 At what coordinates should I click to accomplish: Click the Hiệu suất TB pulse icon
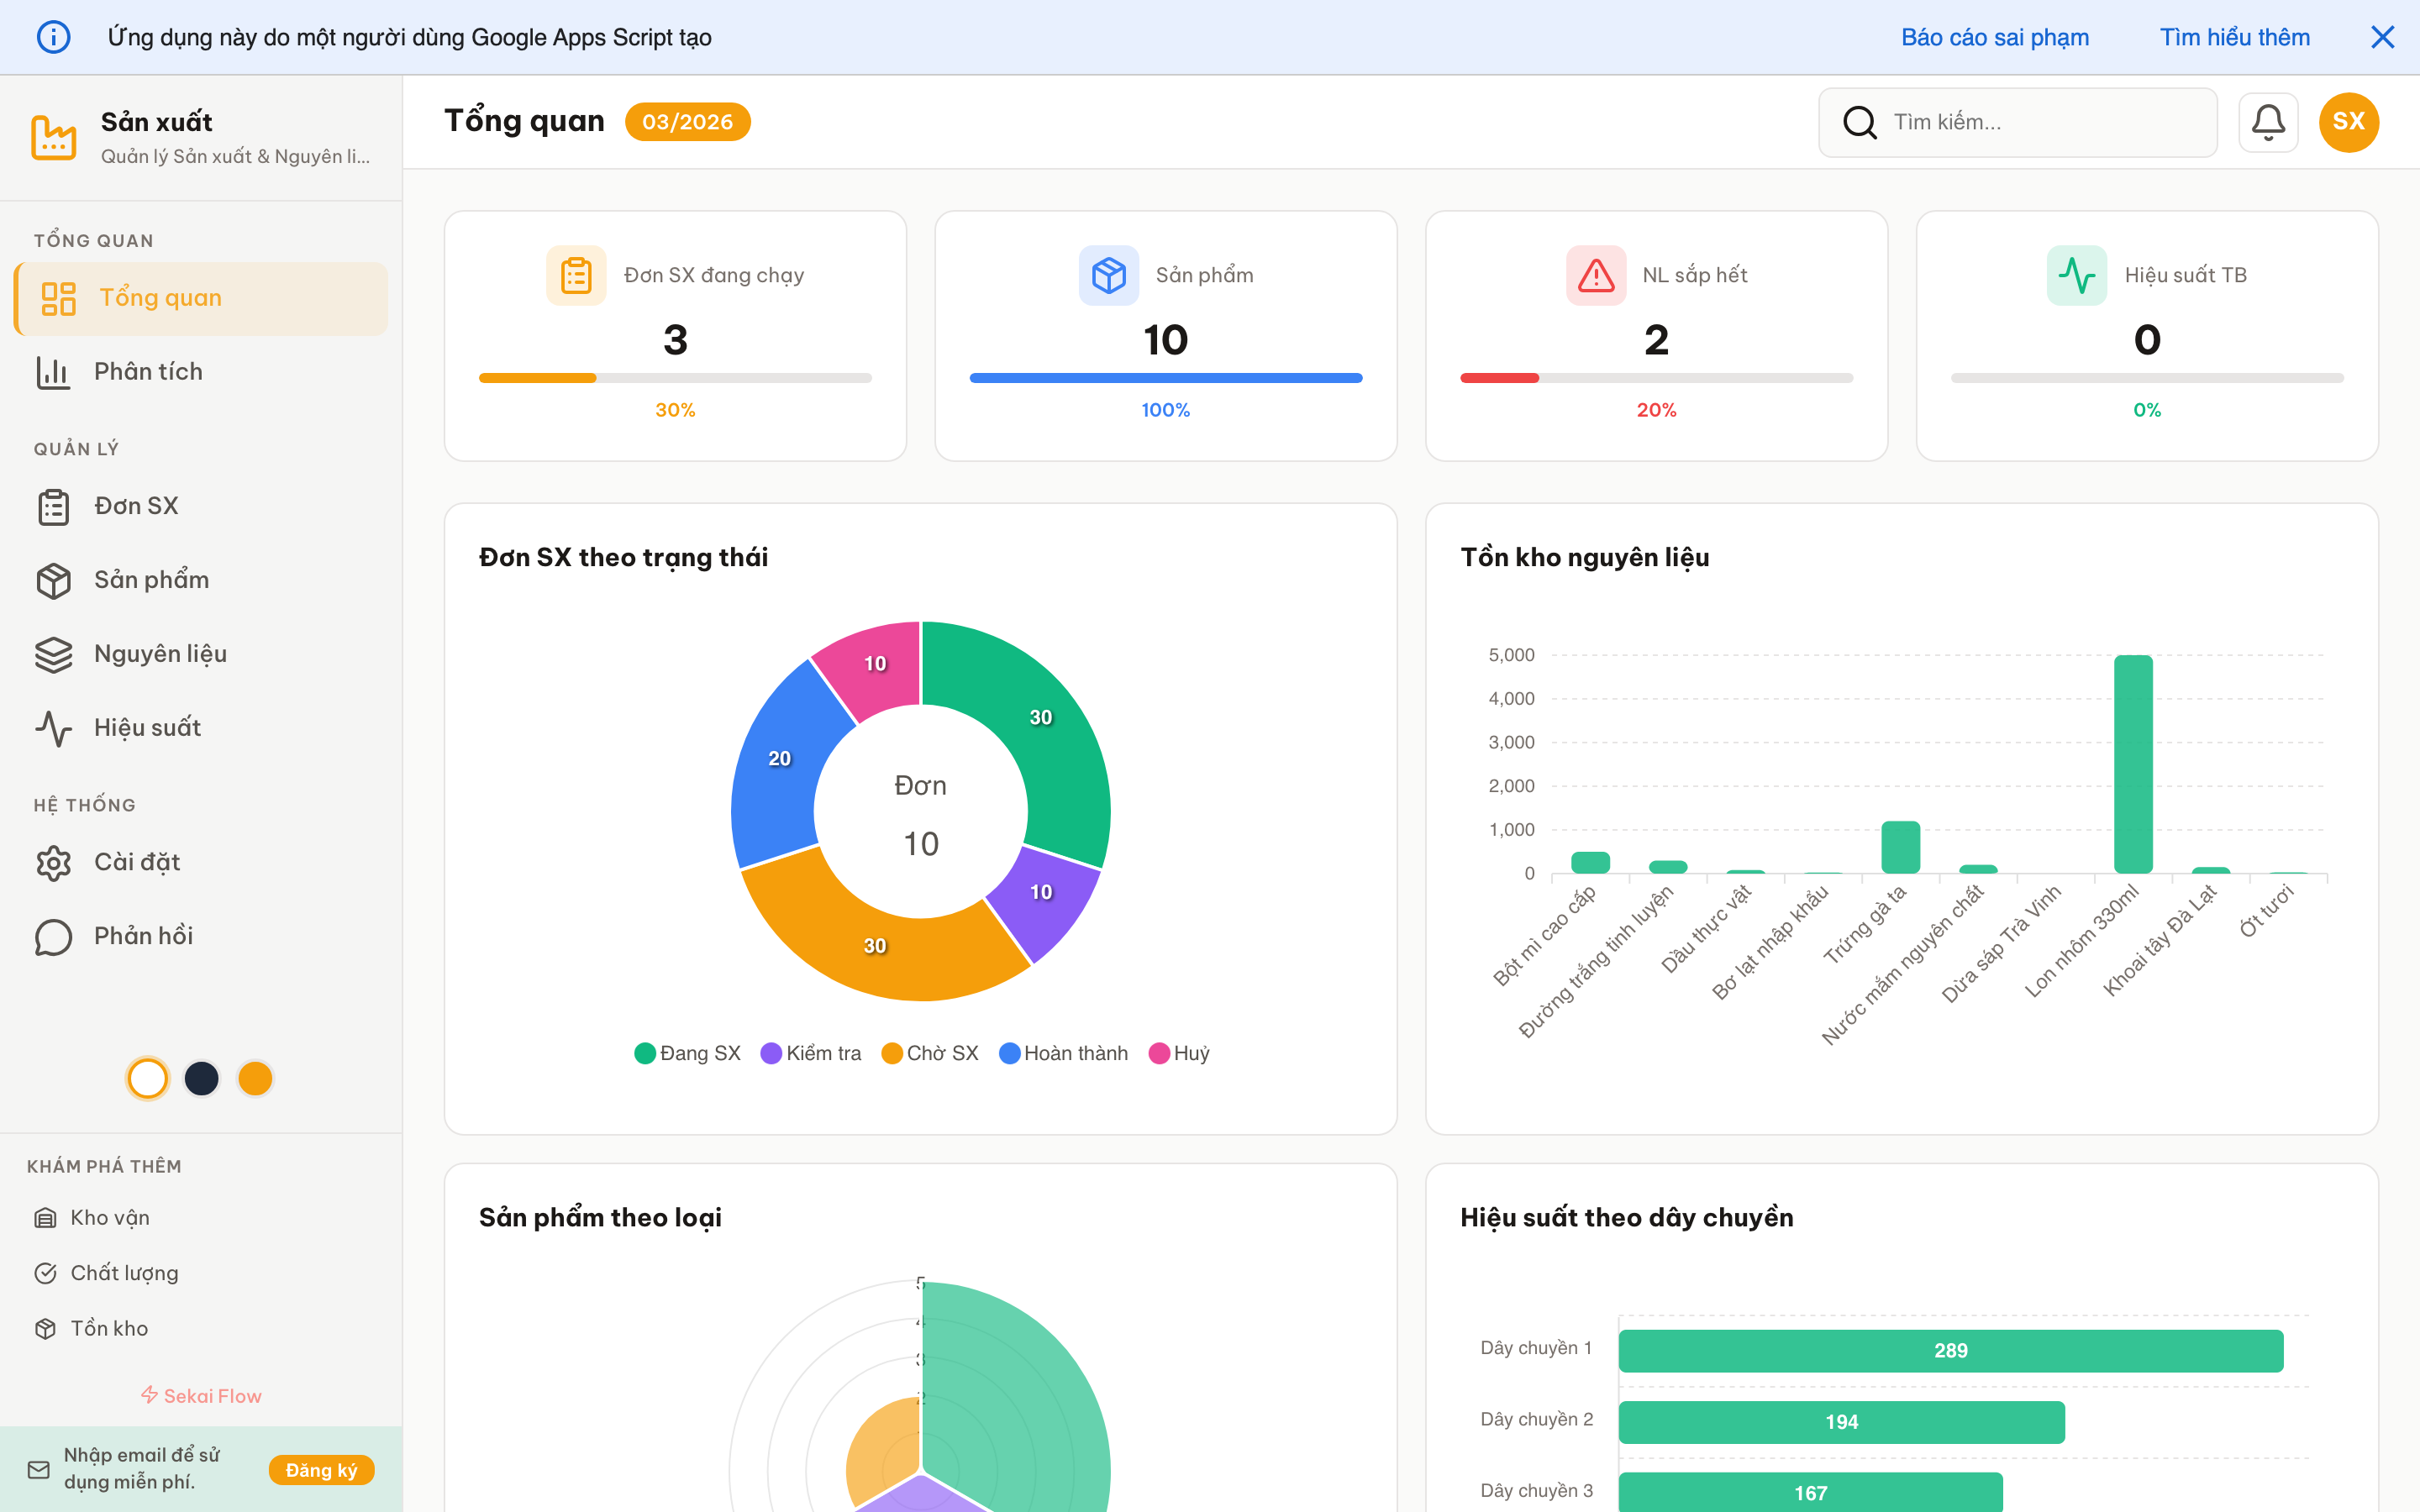[2077, 275]
